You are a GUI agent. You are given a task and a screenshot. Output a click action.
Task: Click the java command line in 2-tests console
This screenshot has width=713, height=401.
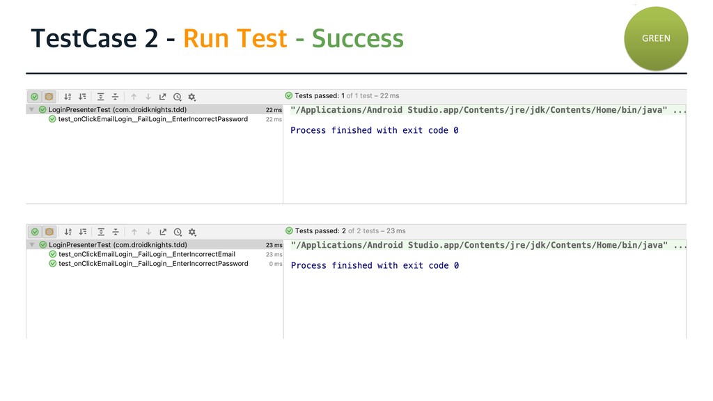(x=479, y=245)
